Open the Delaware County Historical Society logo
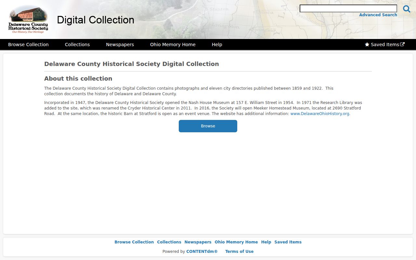The width and height of the screenshot is (416, 260). tap(28, 19)
